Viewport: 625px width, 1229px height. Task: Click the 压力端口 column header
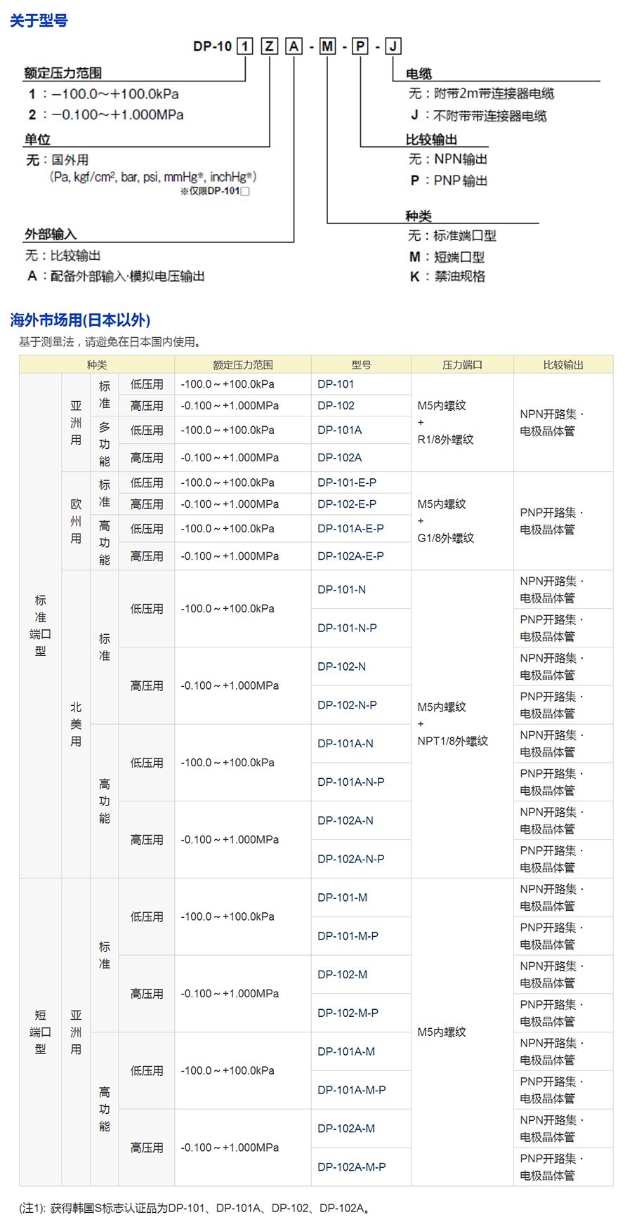(462, 364)
